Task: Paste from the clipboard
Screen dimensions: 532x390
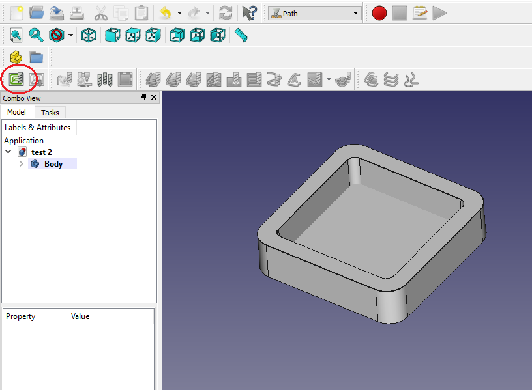Action: tap(140, 12)
